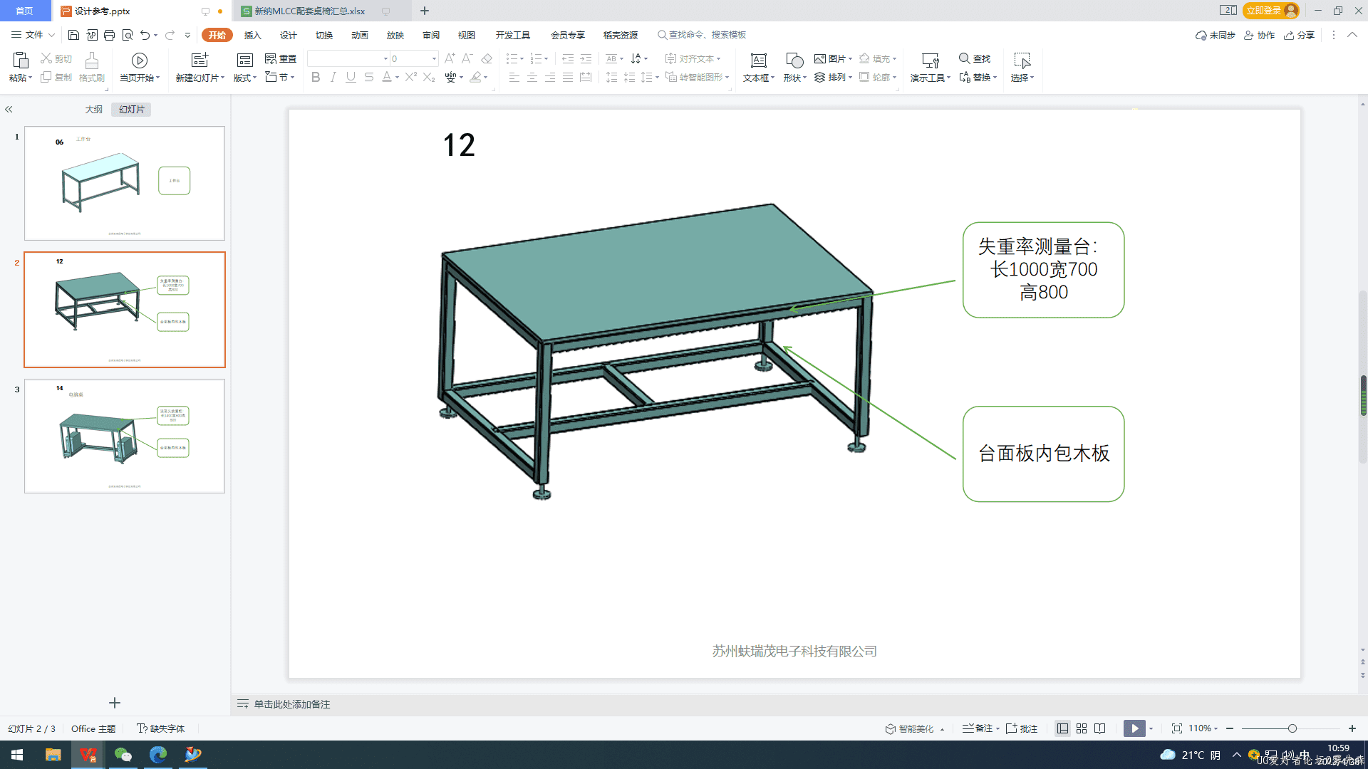The height and width of the screenshot is (769, 1368).
Task: Click the zoom slider handle
Action: (1292, 728)
